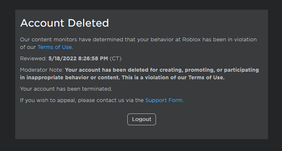
Task: Click the Account Deleted heading
Action: pos(65,23)
